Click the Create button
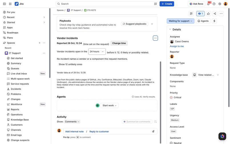The image size is (230, 144). point(167,4)
